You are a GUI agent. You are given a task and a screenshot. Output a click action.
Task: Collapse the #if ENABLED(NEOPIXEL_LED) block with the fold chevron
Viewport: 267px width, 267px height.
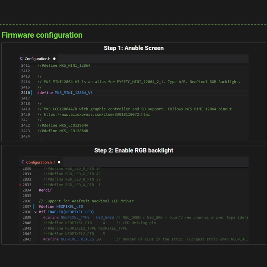click(35, 212)
